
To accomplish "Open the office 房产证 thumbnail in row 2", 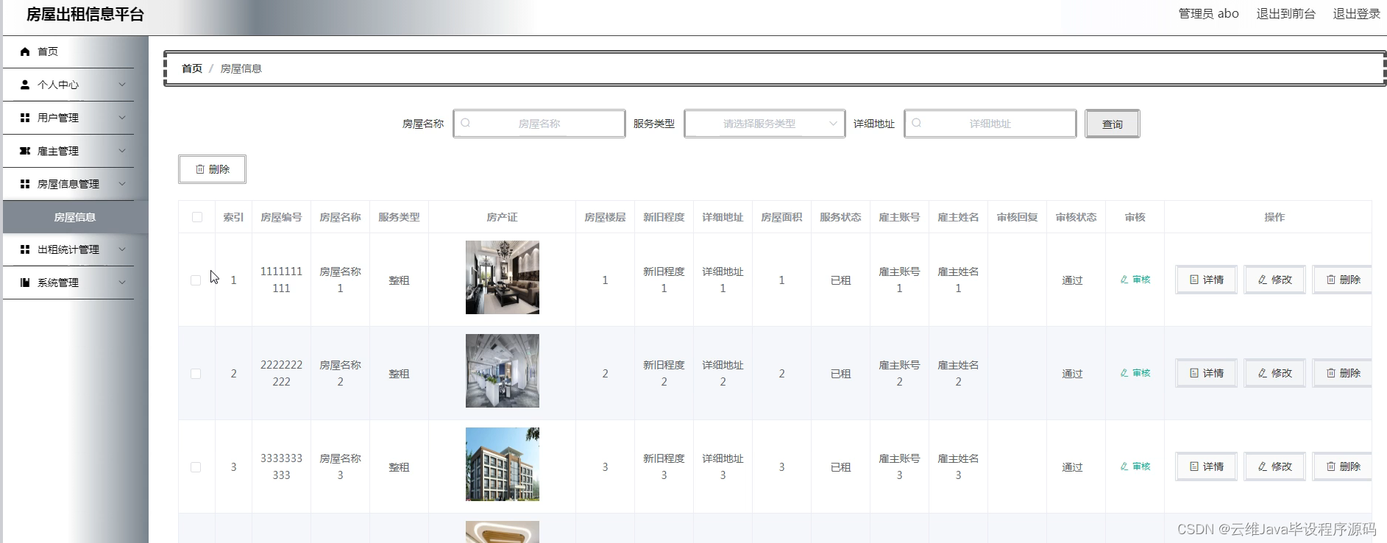I will pos(503,371).
